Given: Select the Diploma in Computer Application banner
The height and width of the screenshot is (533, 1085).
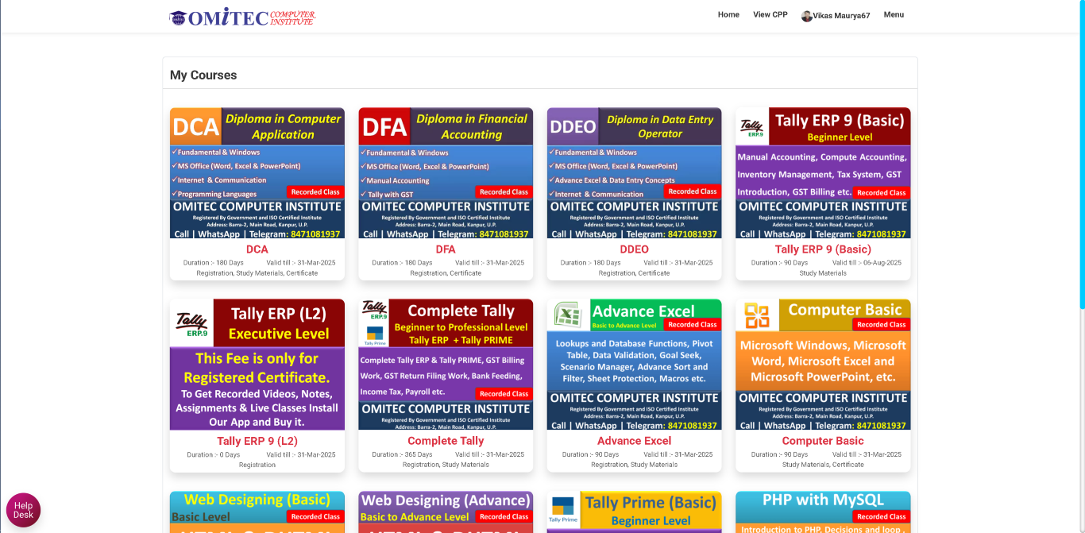Looking at the screenshot, I should coord(257,172).
